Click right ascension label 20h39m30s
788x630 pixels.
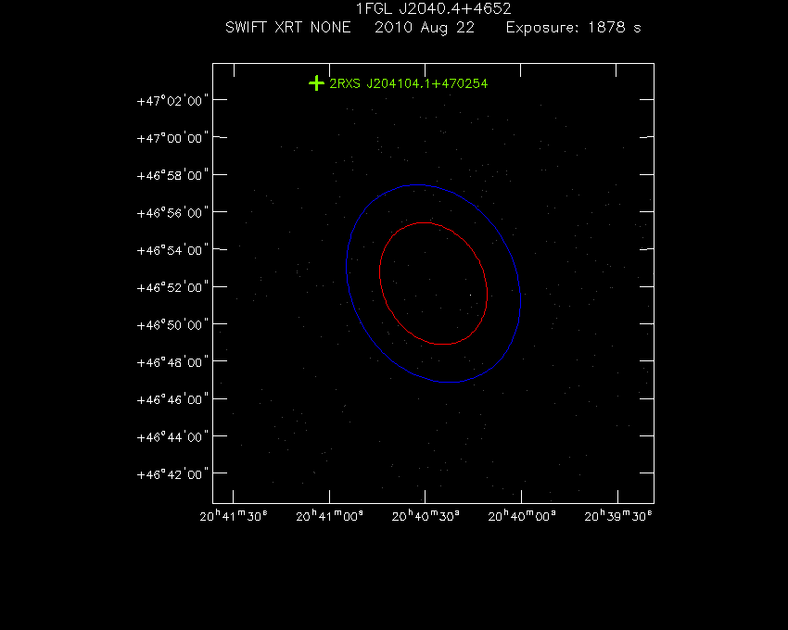[618, 516]
